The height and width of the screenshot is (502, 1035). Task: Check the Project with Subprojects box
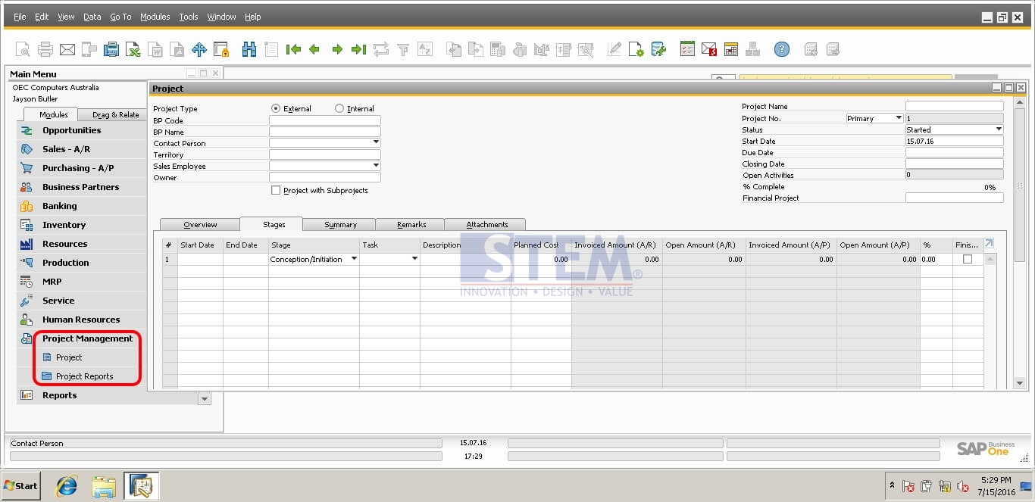pos(276,190)
